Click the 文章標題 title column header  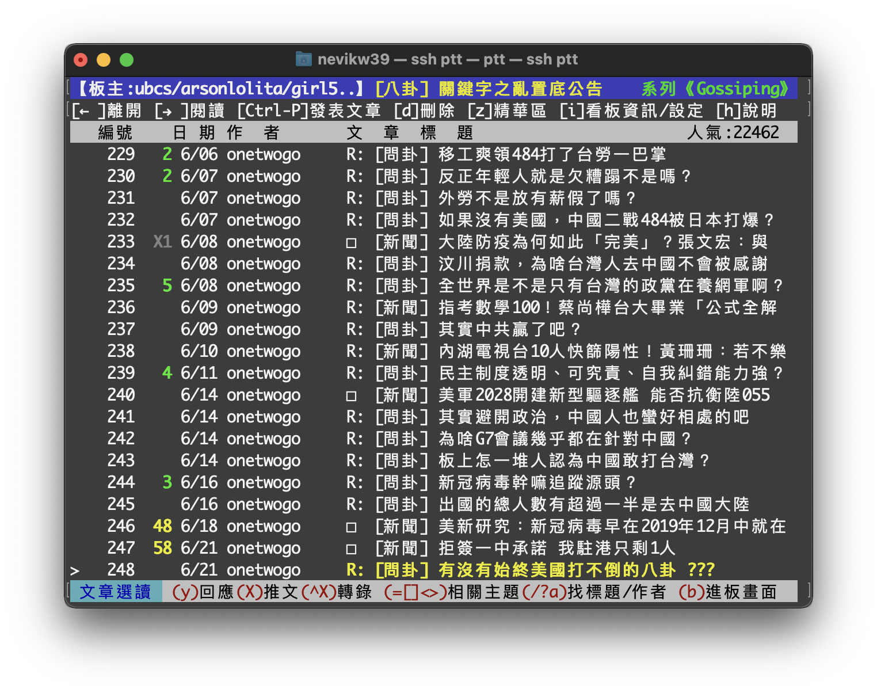point(410,132)
